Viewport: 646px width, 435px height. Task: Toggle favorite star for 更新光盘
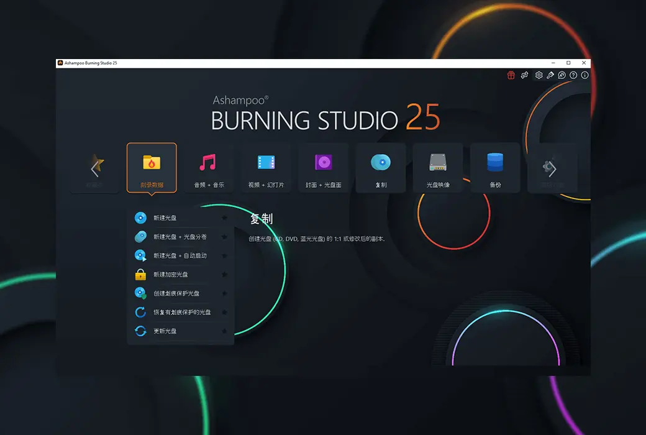224,331
